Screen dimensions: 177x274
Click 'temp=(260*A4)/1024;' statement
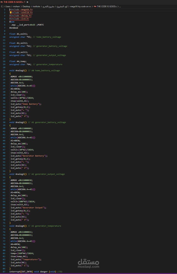(22, 253)
